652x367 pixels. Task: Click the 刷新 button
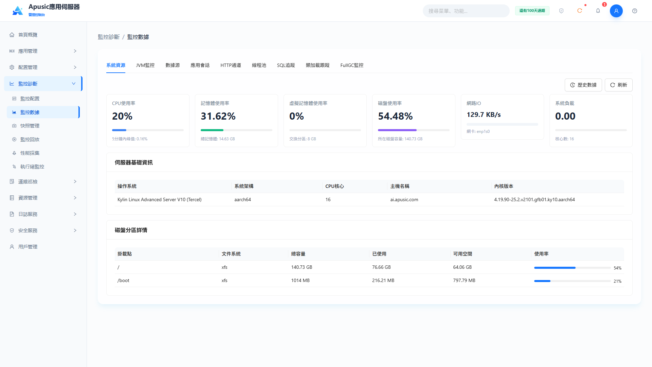point(618,85)
